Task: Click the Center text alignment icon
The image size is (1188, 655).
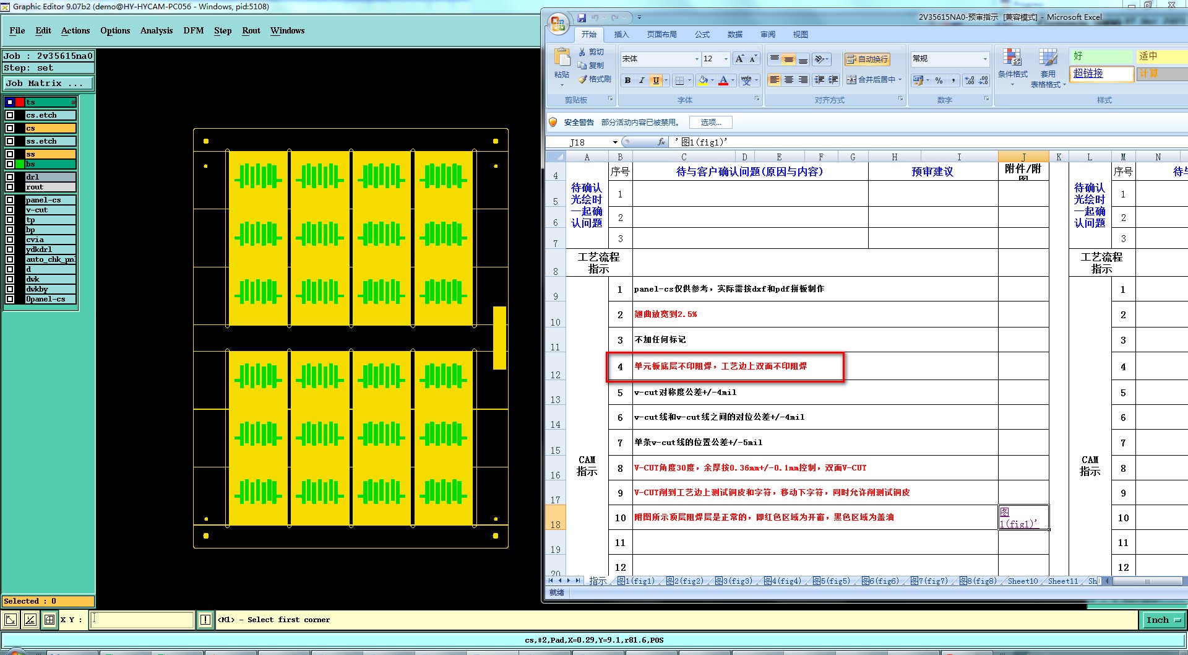Action: (789, 80)
